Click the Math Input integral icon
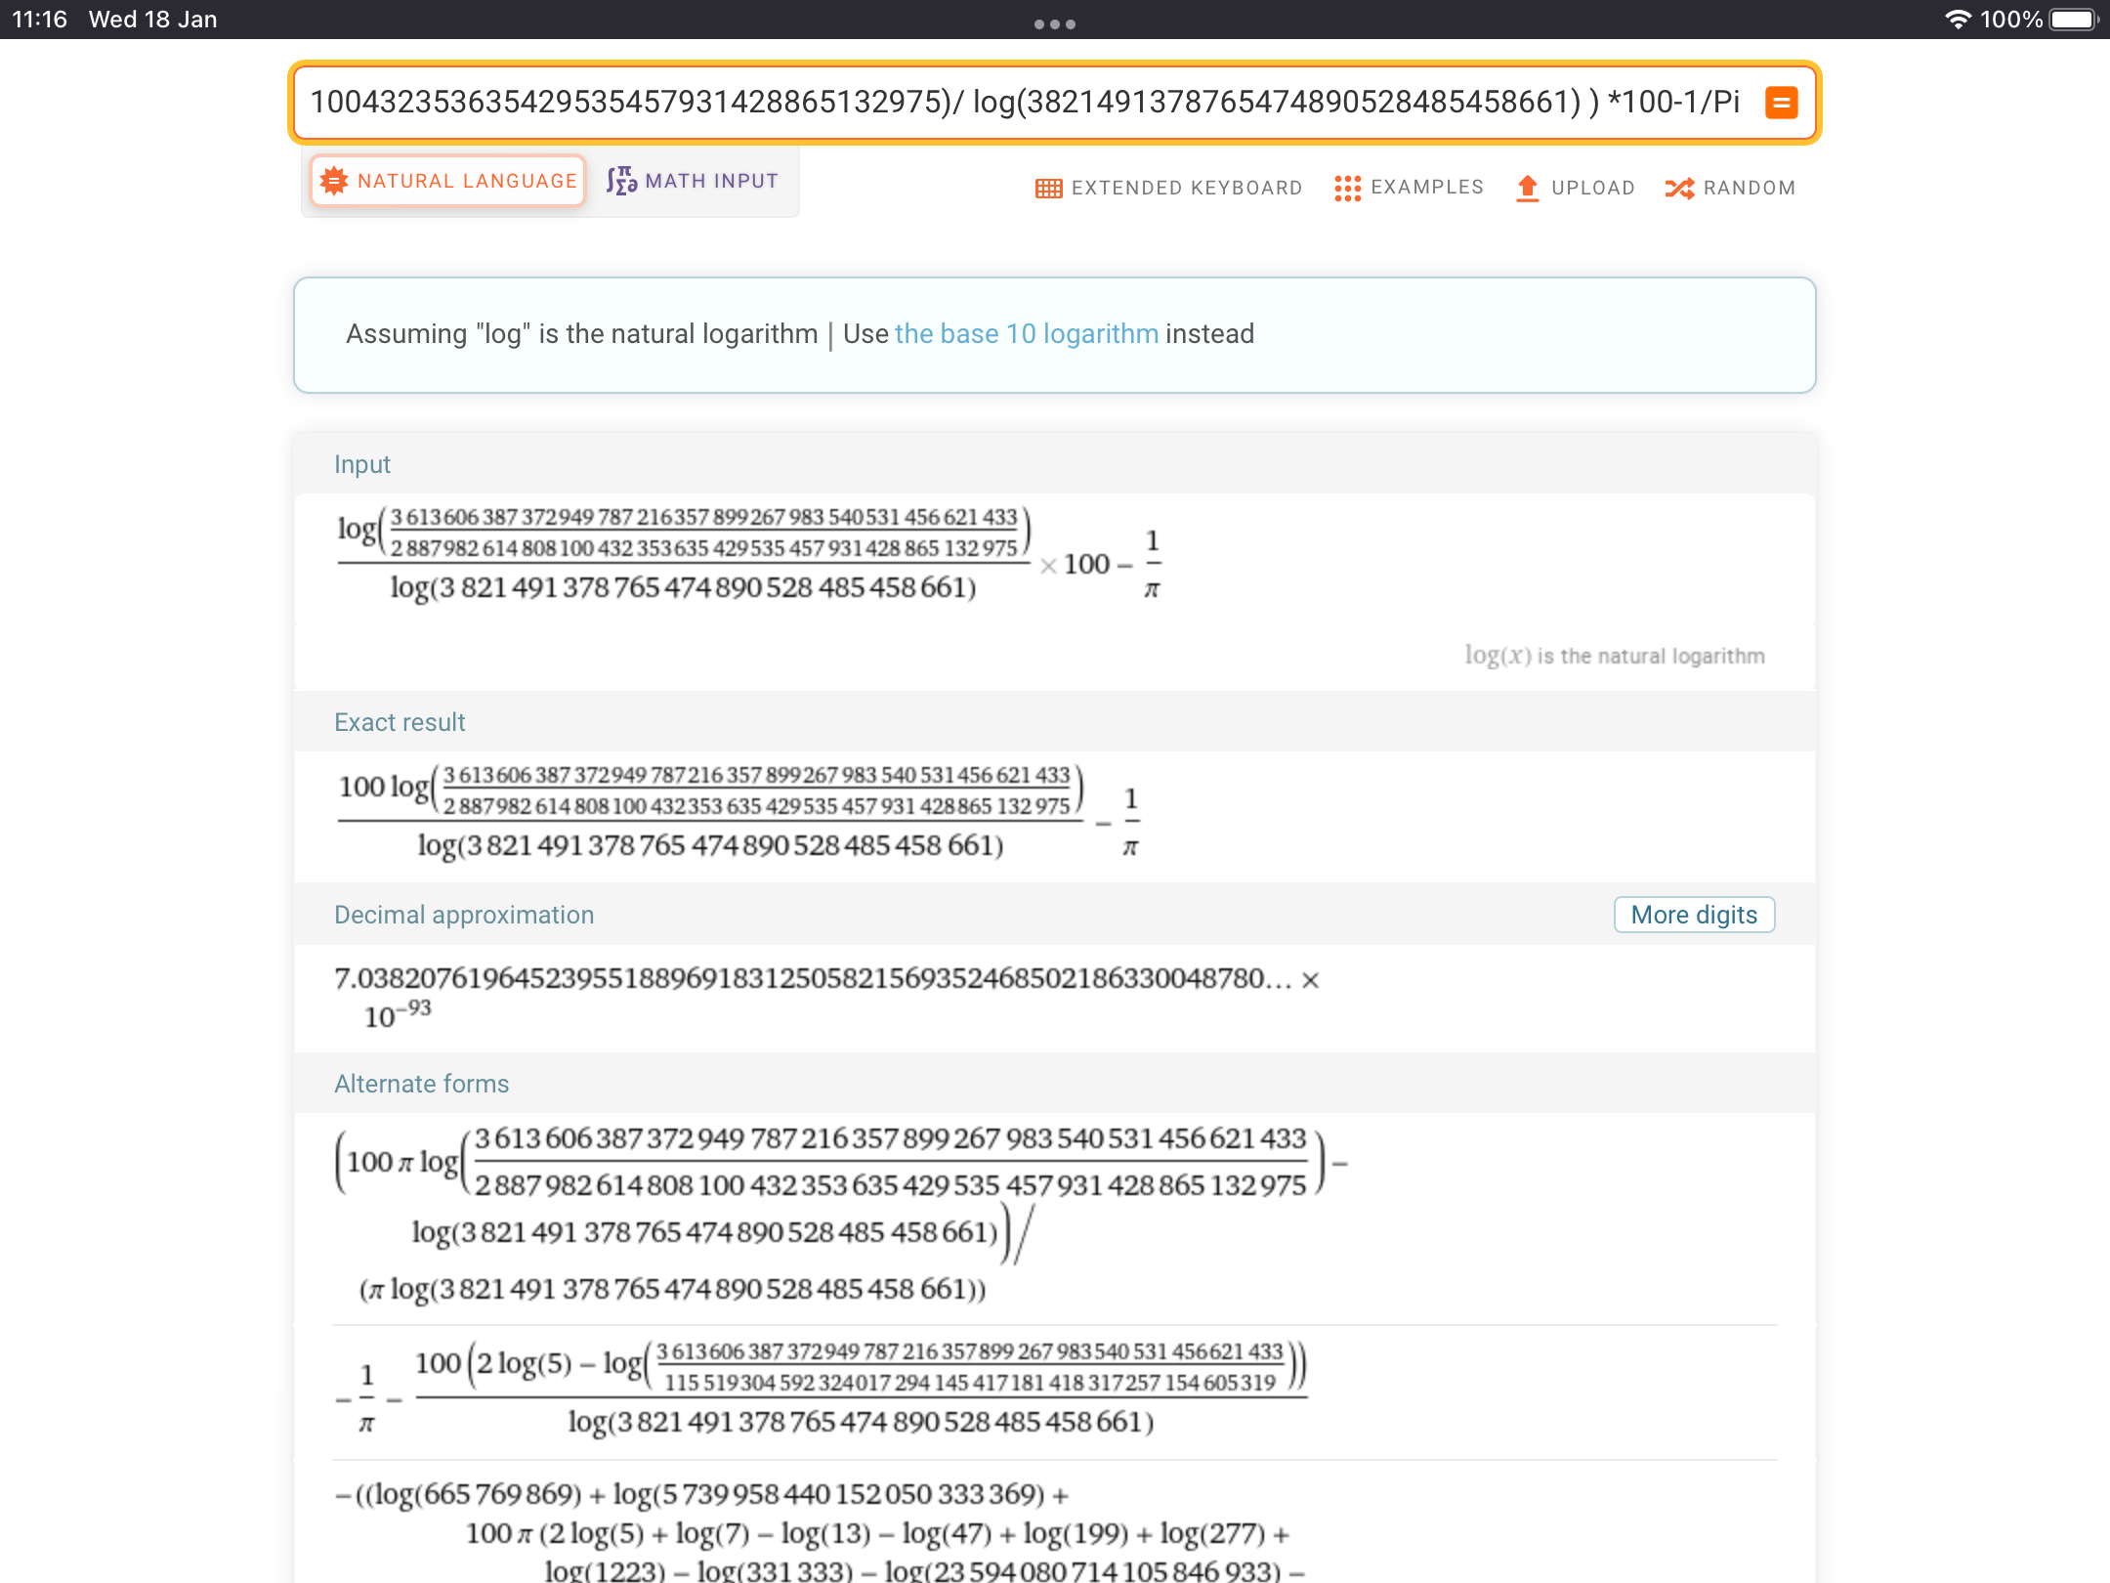Image resolution: width=2110 pixels, height=1583 pixels. coord(621,181)
